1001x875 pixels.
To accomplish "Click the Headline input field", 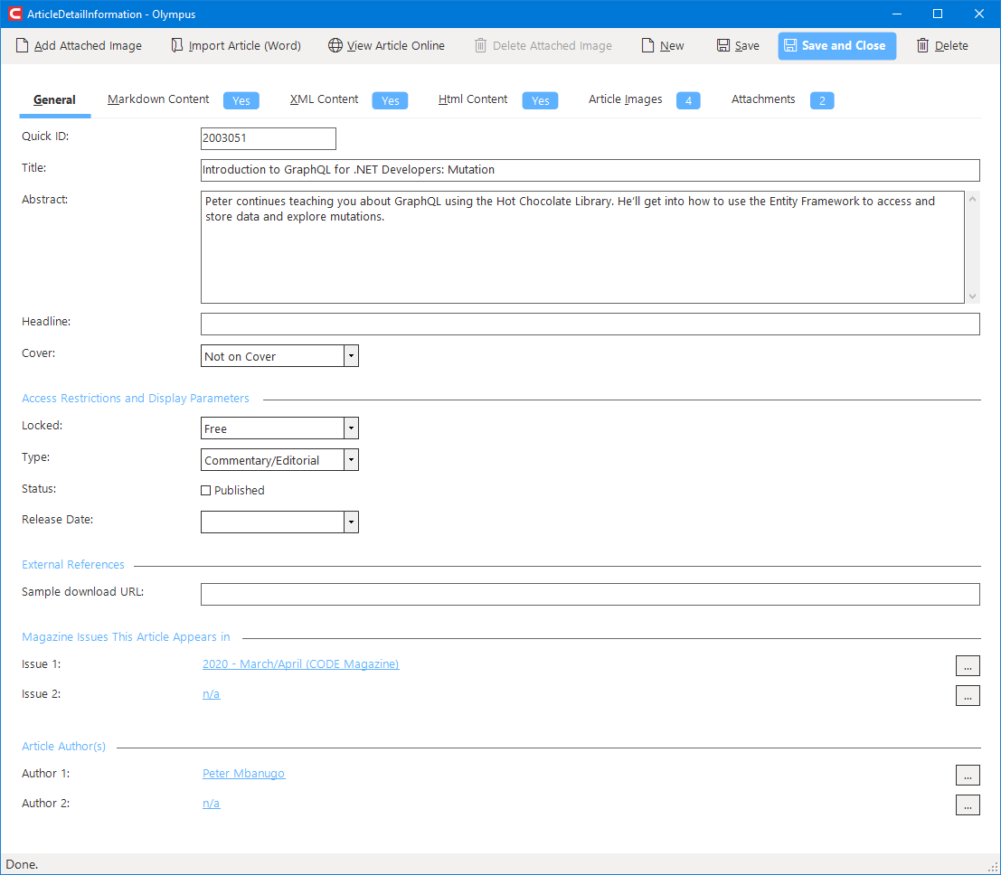I will (x=590, y=325).
